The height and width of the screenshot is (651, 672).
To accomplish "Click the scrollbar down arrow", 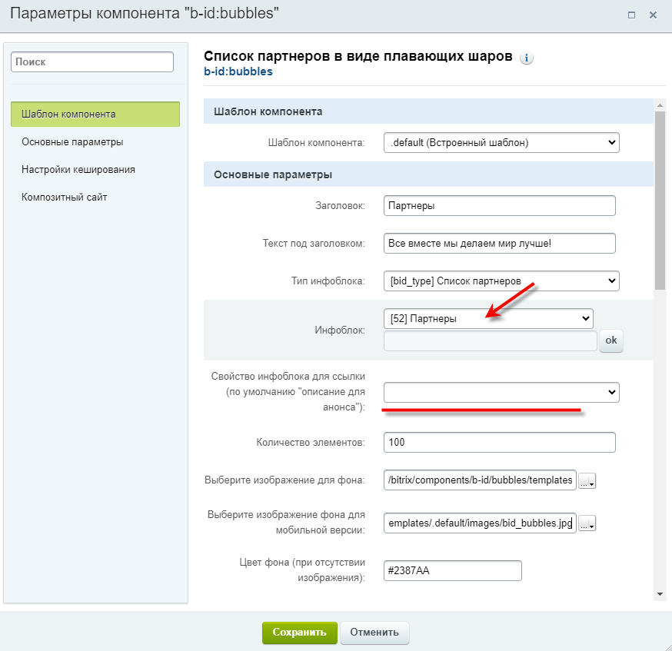I will (x=660, y=594).
